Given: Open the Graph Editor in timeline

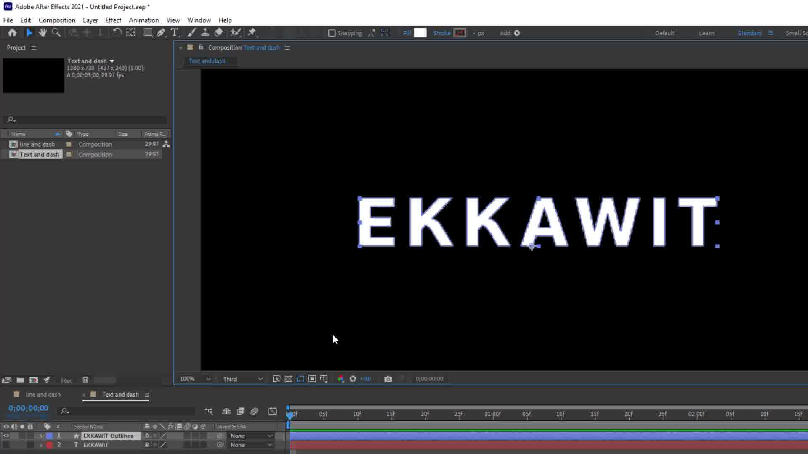Looking at the screenshot, I should pos(273,412).
